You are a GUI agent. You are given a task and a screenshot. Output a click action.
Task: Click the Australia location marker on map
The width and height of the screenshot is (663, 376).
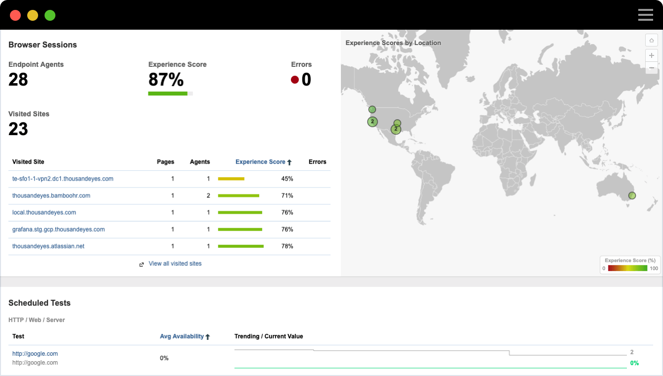(632, 195)
